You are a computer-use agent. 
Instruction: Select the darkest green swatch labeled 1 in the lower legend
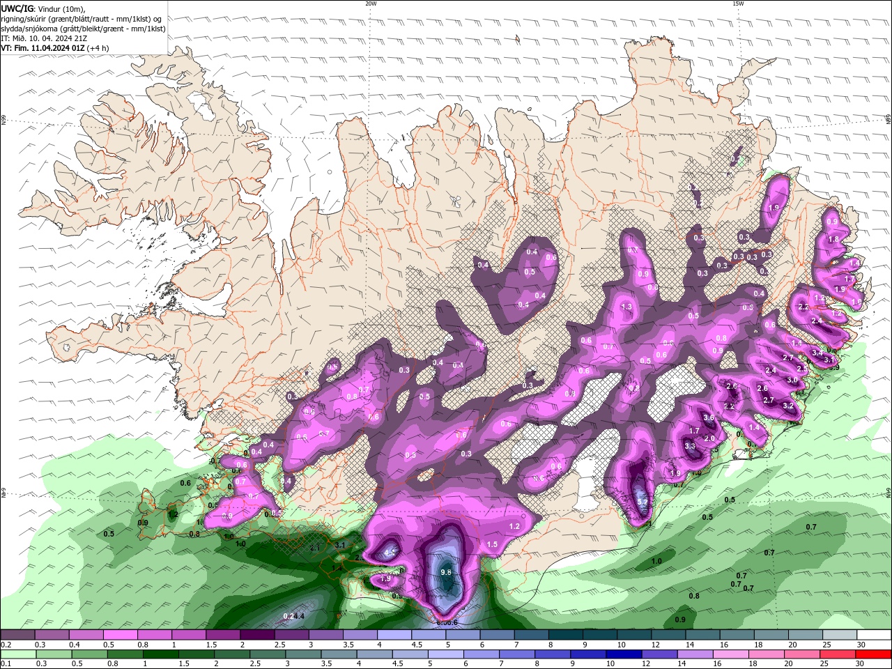coord(160,654)
